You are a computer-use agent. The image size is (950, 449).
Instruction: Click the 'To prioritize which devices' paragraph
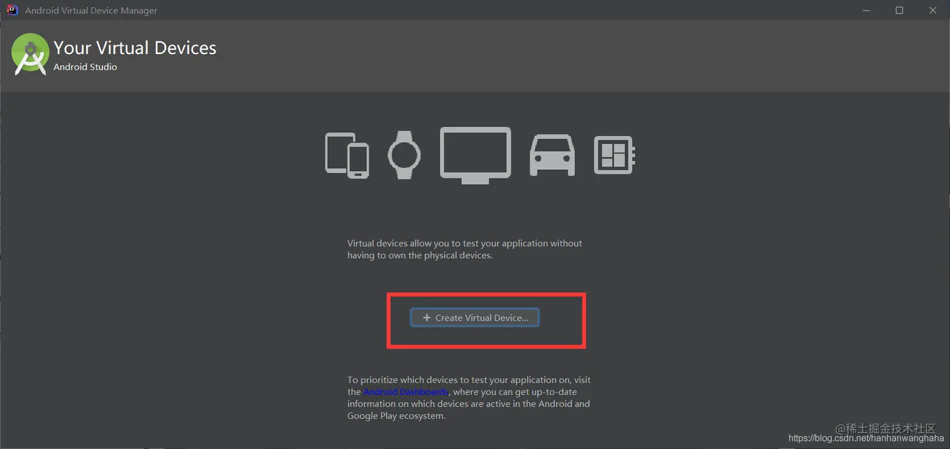click(469, 397)
